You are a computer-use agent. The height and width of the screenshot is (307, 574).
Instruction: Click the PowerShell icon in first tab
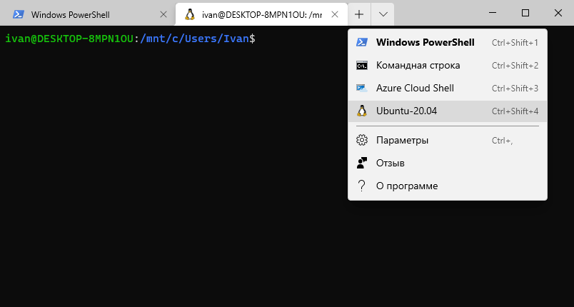coord(19,14)
